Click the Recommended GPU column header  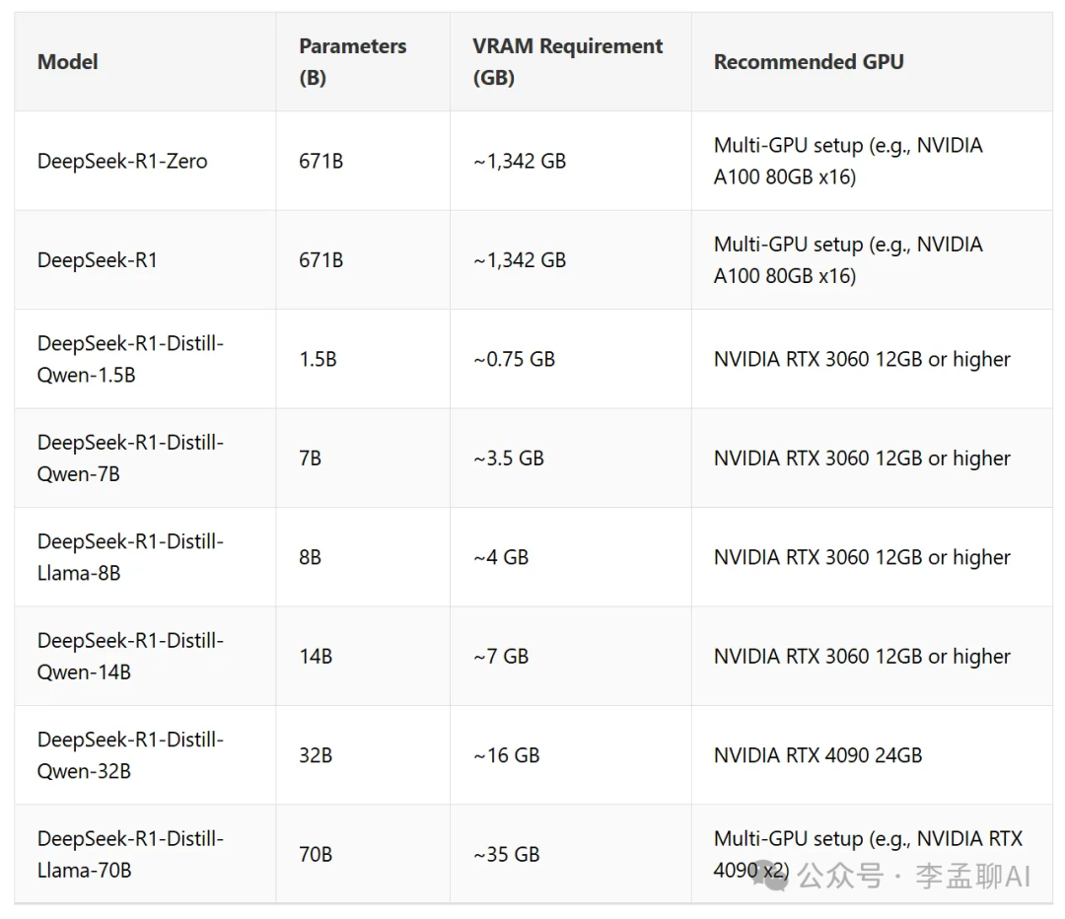click(x=809, y=62)
